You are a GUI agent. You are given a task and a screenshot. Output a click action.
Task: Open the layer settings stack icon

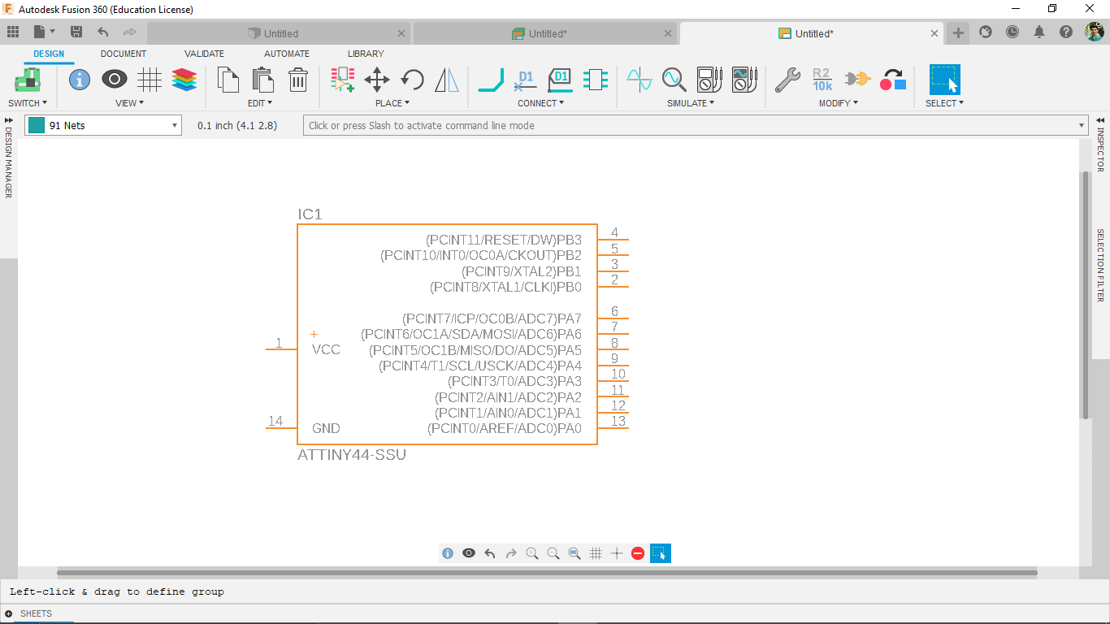coord(184,80)
